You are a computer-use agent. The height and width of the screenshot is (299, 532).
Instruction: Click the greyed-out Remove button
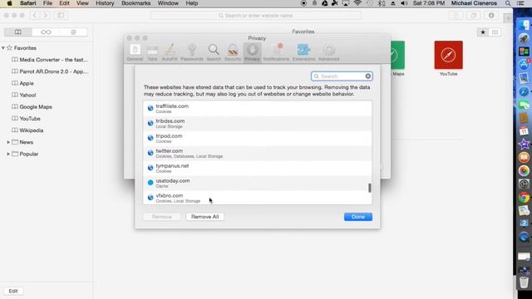click(x=161, y=217)
